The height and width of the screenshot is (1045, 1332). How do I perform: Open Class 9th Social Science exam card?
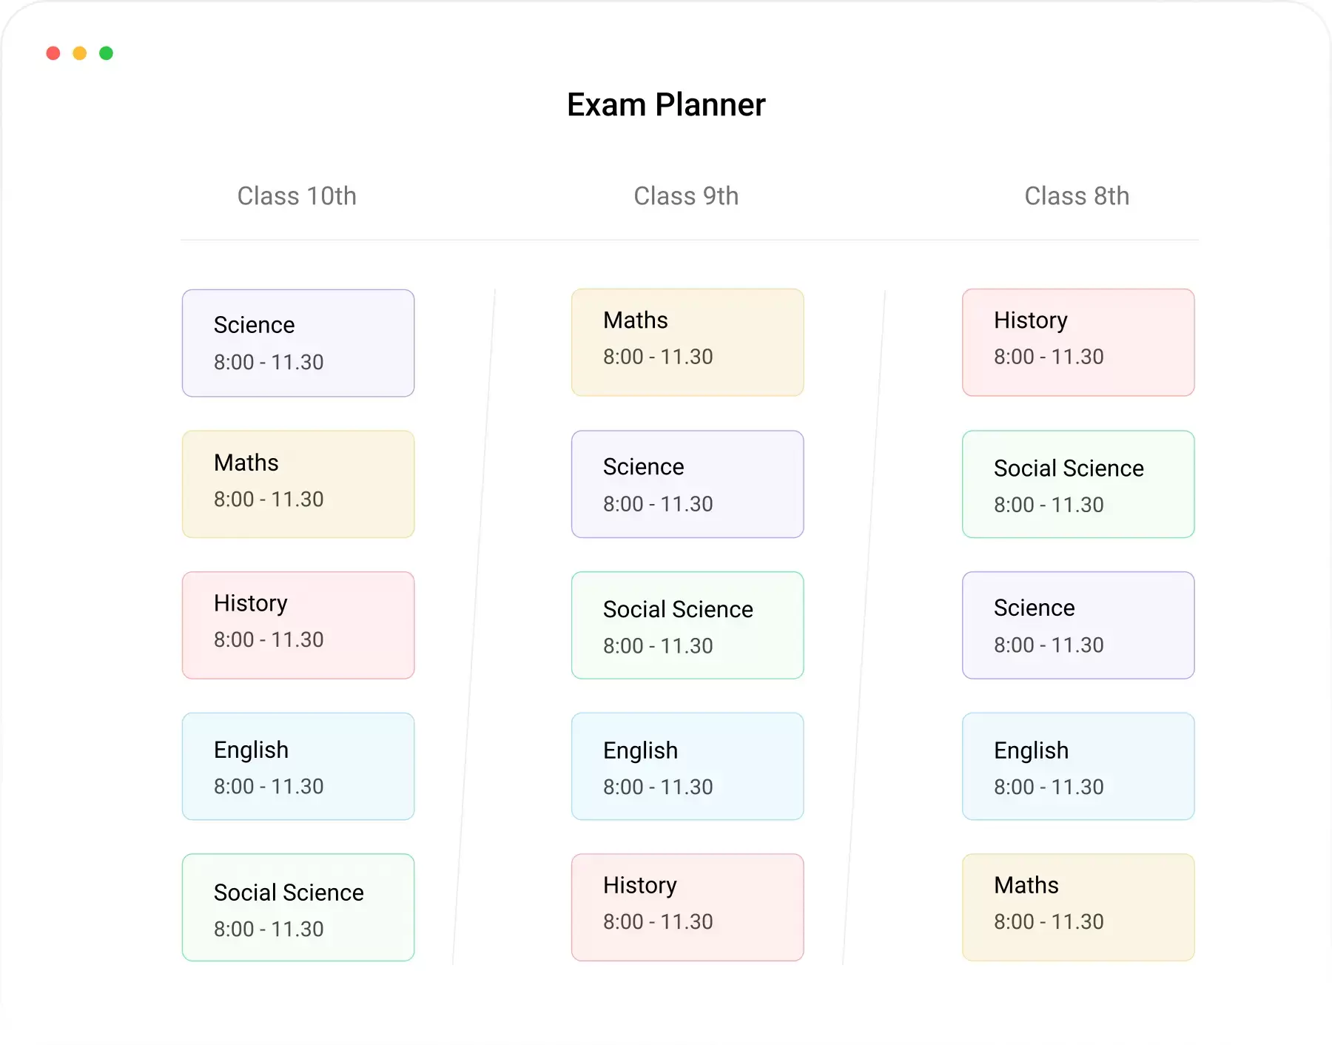[687, 625]
